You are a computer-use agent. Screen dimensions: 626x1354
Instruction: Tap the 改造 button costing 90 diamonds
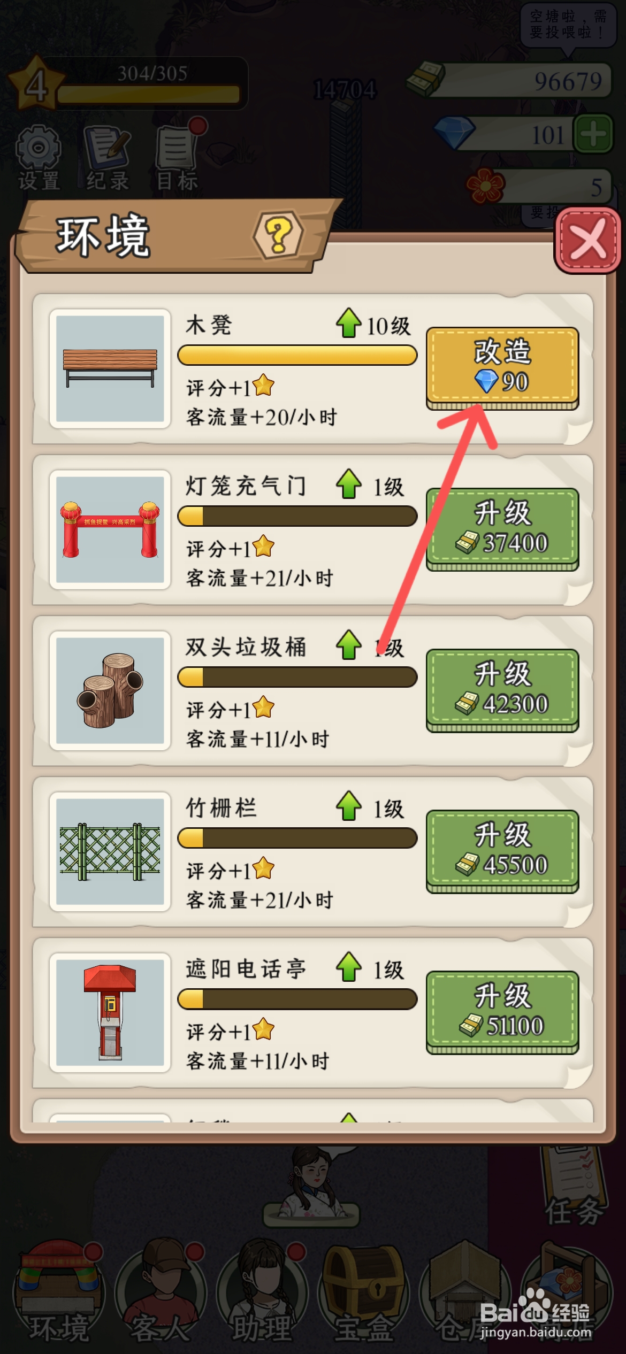502,368
